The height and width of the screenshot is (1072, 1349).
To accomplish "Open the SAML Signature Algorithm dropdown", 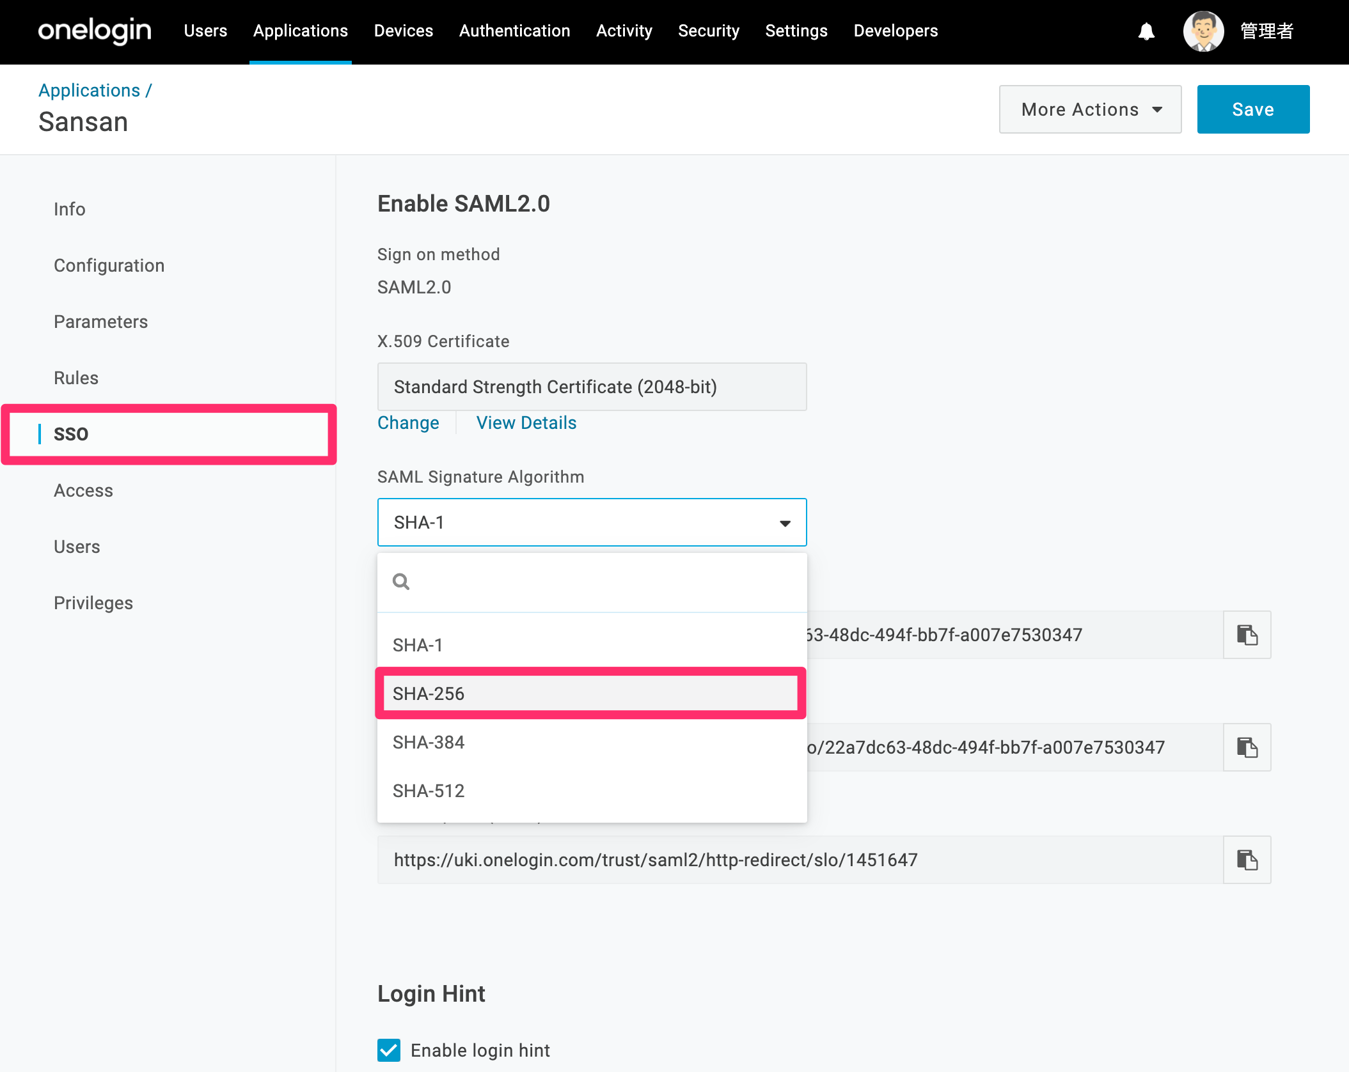I will click(x=592, y=522).
